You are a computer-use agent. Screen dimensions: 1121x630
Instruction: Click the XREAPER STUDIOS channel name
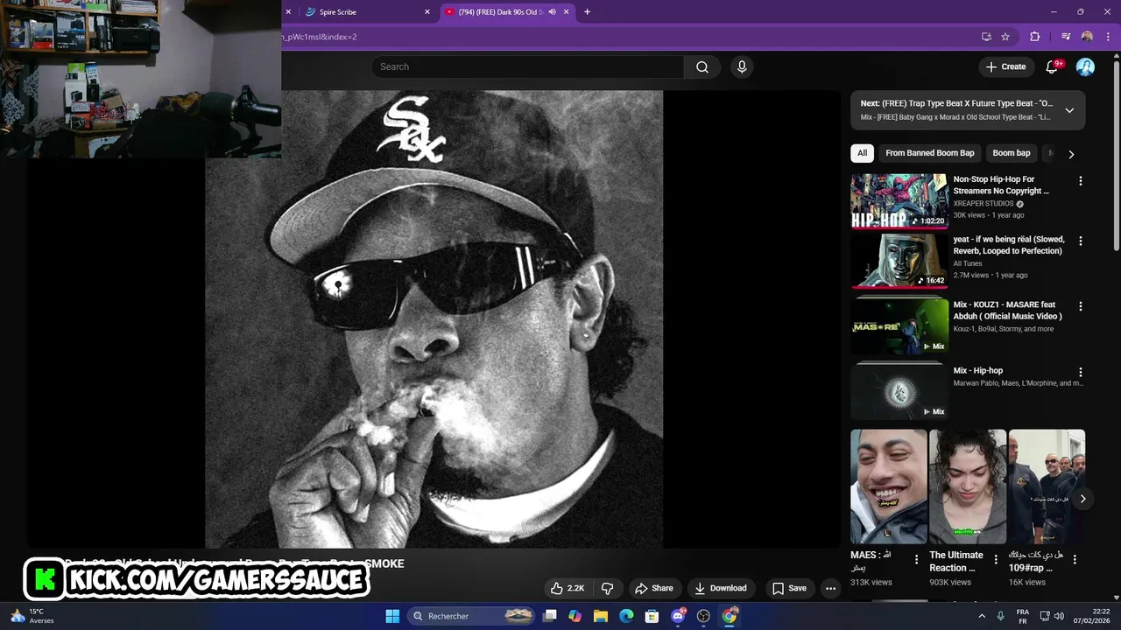(984, 204)
